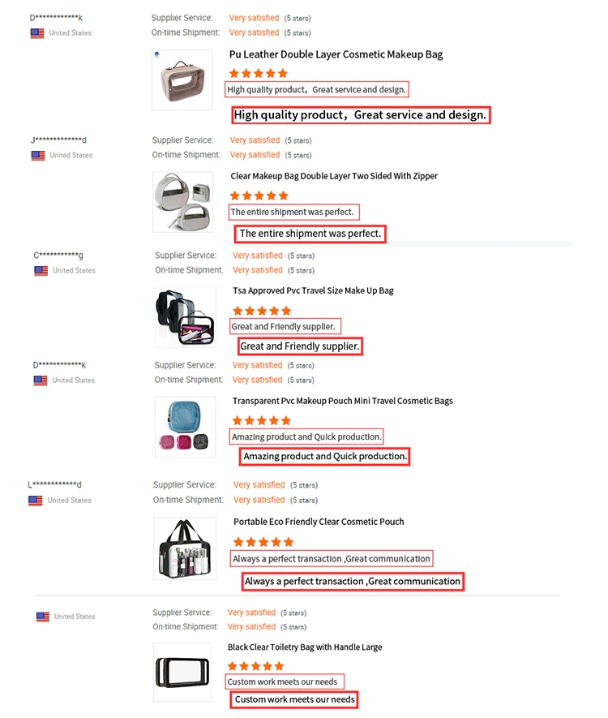Click the stars under Pu Leather Double Layer bag

(258, 74)
